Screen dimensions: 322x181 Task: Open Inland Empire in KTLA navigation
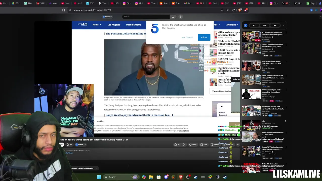click(x=134, y=25)
